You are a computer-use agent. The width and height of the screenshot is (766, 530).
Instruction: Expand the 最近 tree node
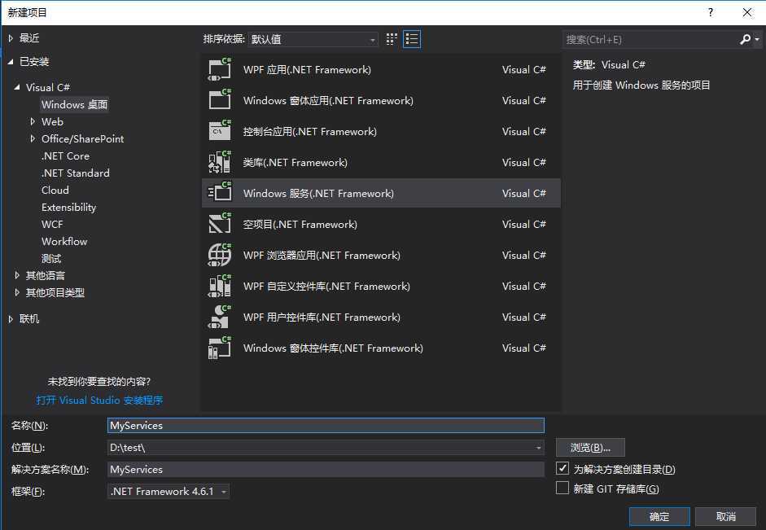(x=11, y=38)
